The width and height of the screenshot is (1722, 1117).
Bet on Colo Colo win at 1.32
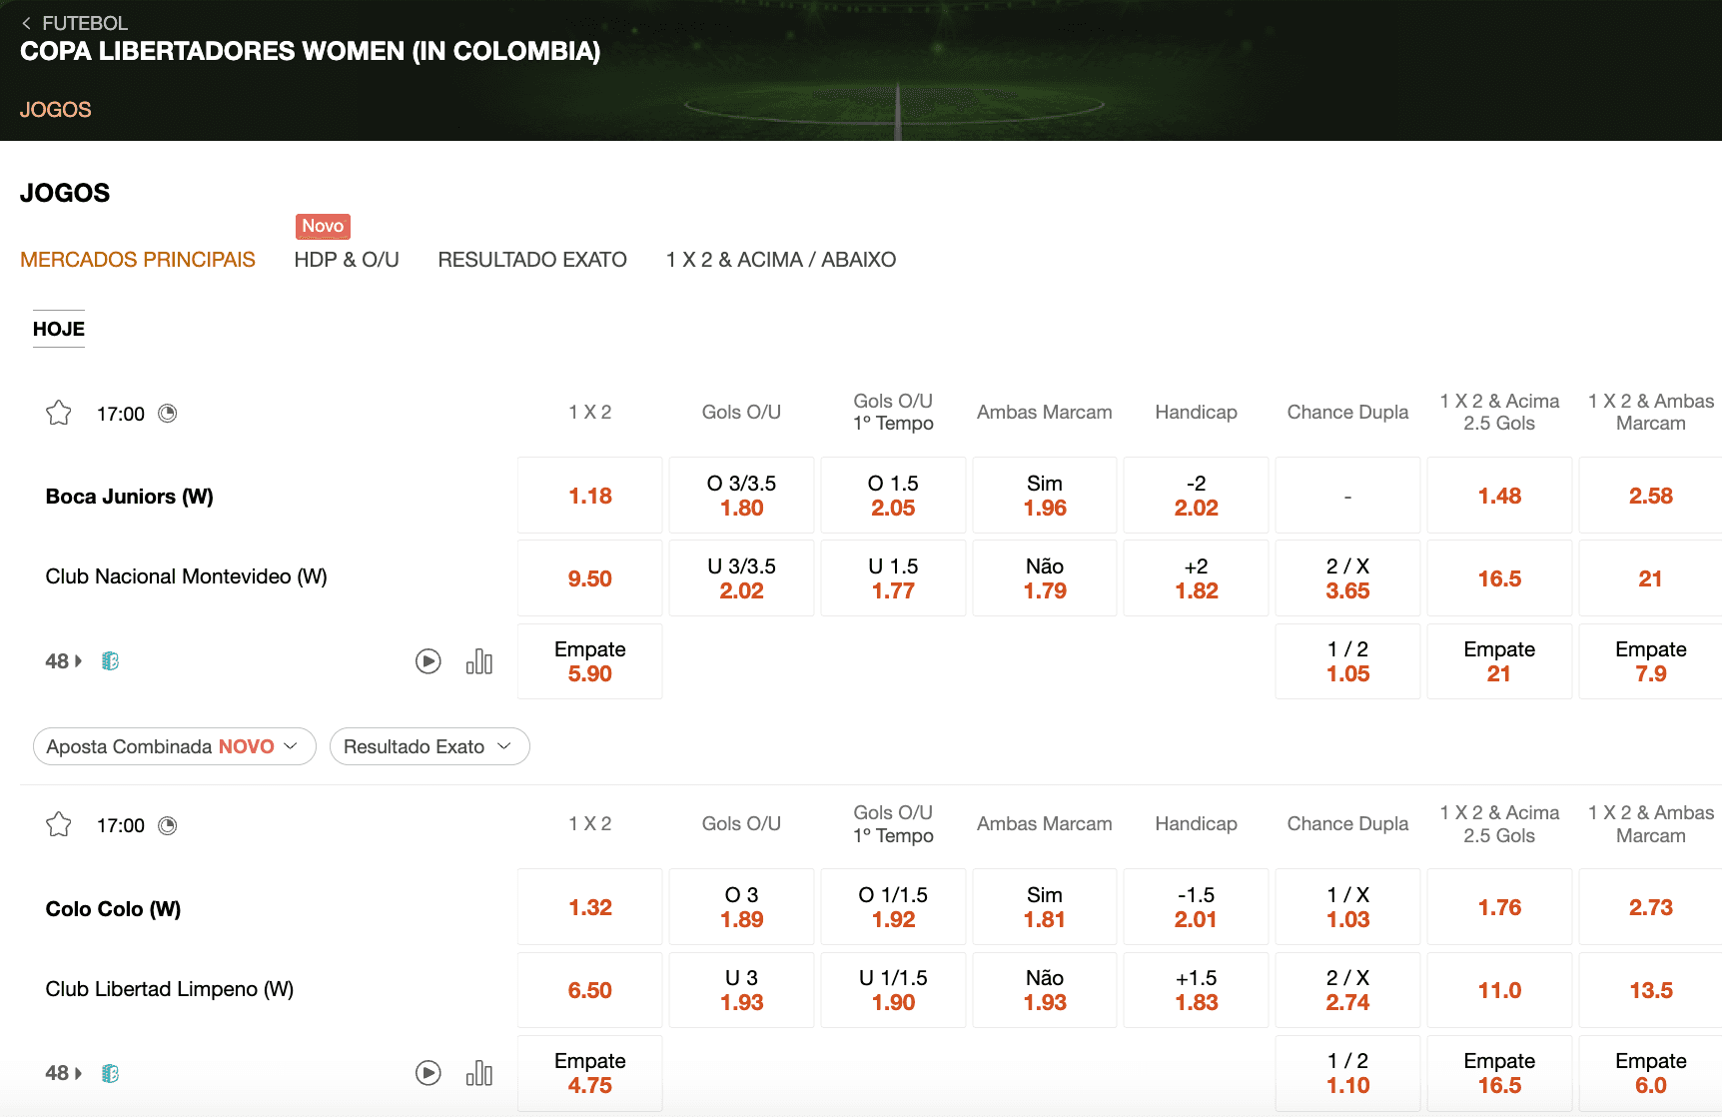pyautogui.click(x=590, y=907)
